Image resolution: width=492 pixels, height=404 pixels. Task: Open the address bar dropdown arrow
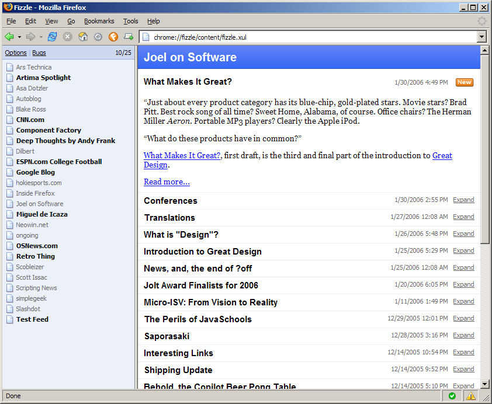482,37
